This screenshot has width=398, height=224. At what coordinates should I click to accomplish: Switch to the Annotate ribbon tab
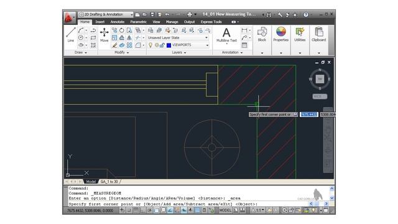[118, 22]
